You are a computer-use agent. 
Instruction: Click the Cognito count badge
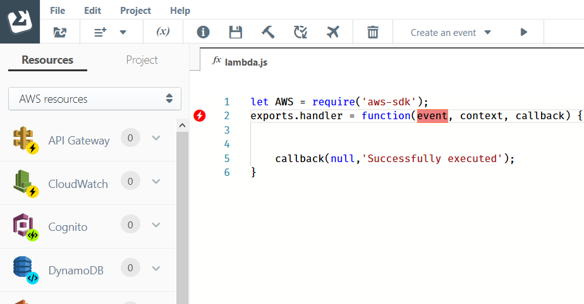[x=130, y=225]
